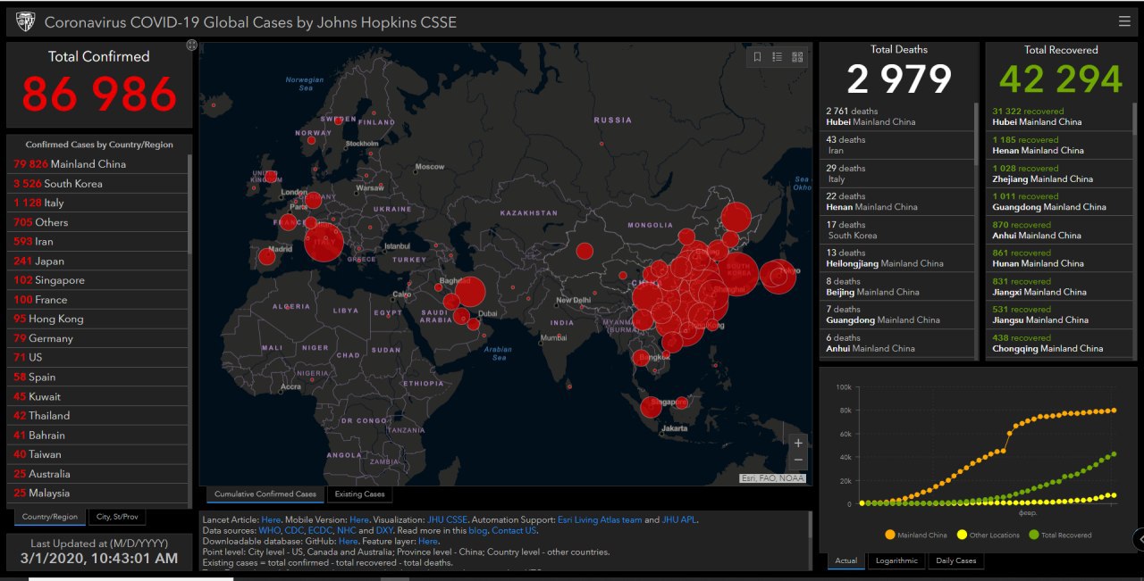Expand the Total Confirmed panel with the corner icon
Screen dimensions: 1144x581
coord(191,45)
